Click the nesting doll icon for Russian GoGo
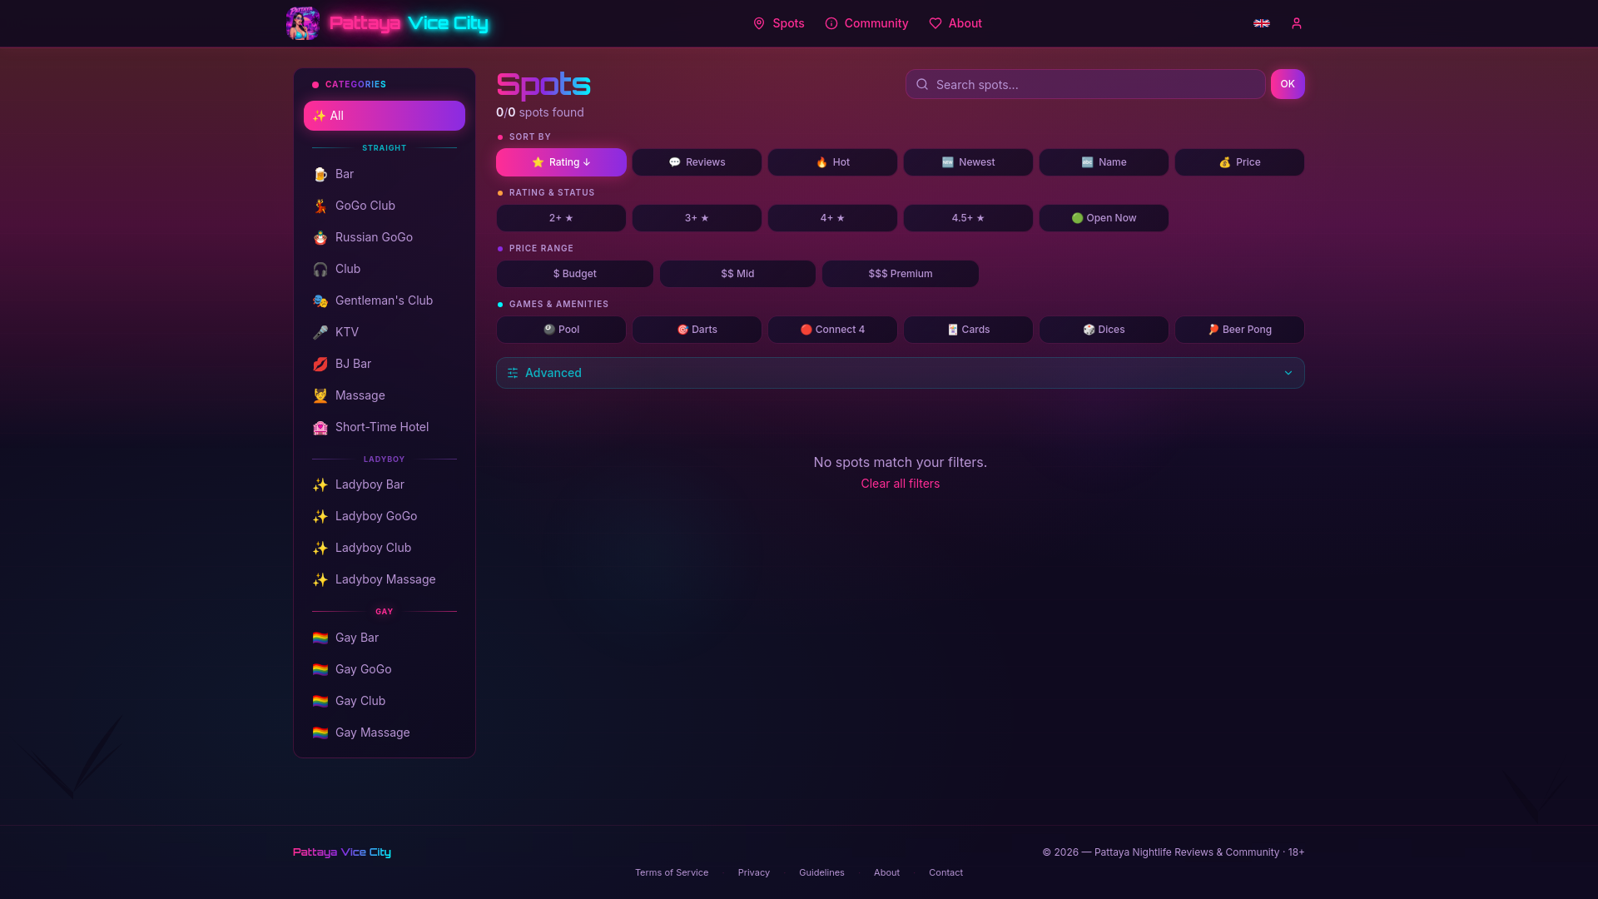 click(x=320, y=237)
